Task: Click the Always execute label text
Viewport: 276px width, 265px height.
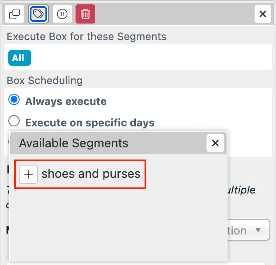Action: (x=66, y=102)
